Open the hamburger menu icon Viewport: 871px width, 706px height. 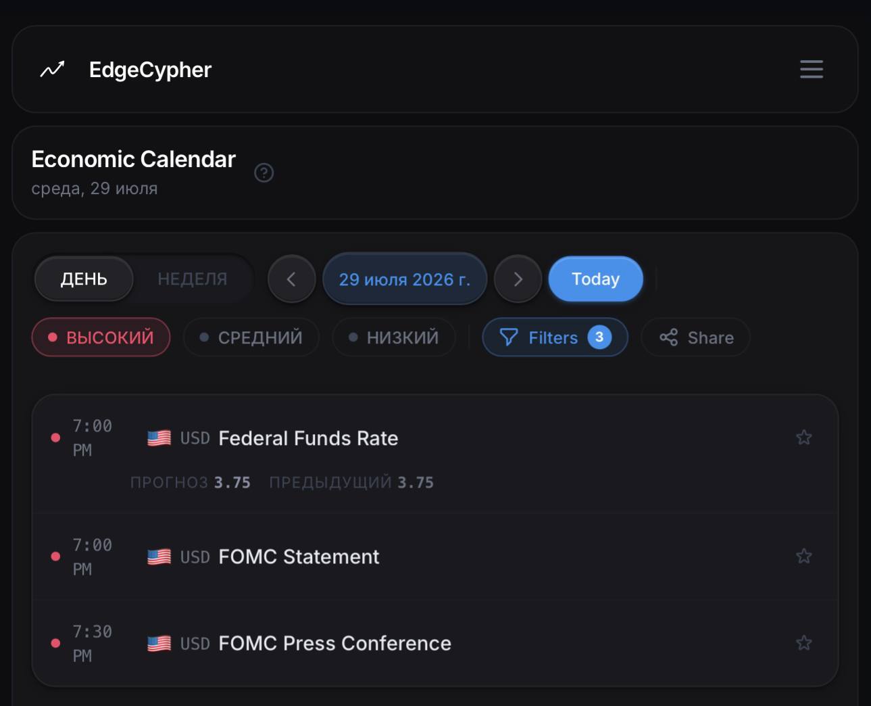tap(811, 69)
